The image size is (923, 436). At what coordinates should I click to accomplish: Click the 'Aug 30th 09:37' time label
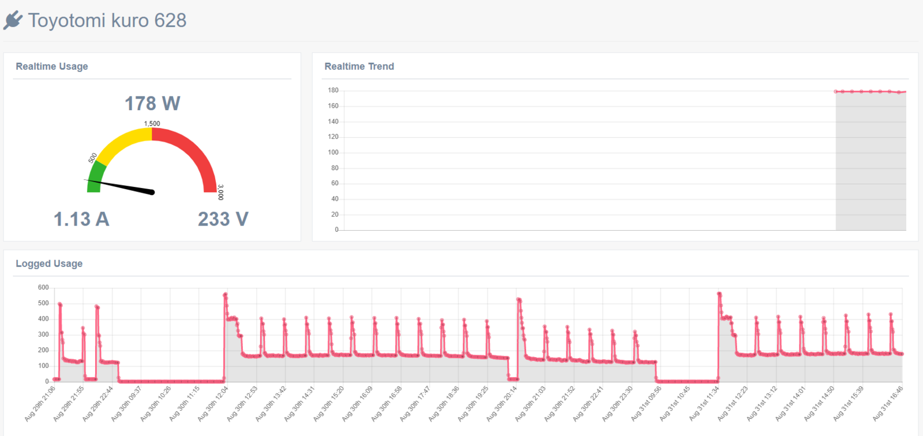[127, 404]
